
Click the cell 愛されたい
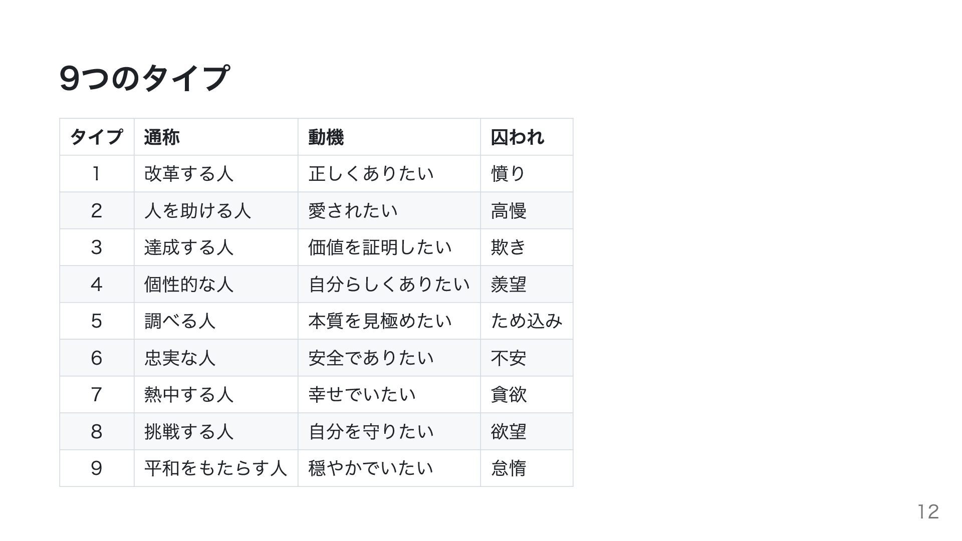353,211
